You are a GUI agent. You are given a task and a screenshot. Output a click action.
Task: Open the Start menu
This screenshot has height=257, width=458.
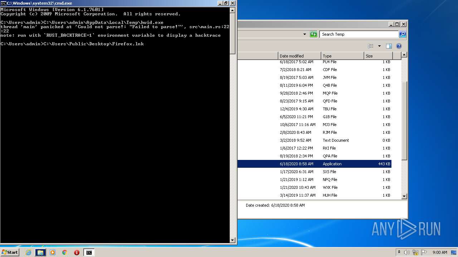10,252
